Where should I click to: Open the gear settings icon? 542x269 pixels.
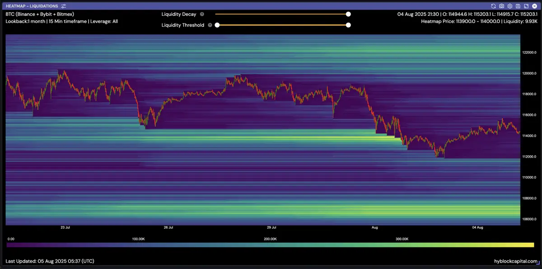click(510, 6)
